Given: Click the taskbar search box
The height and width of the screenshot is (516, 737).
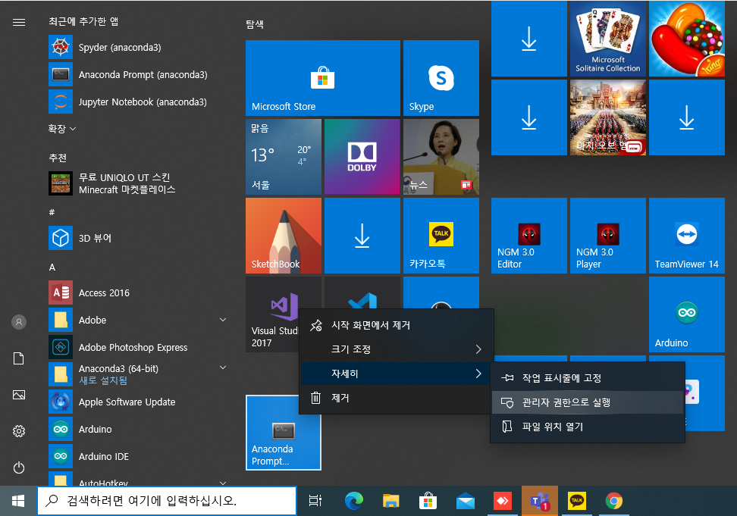Looking at the screenshot, I should [x=167, y=501].
